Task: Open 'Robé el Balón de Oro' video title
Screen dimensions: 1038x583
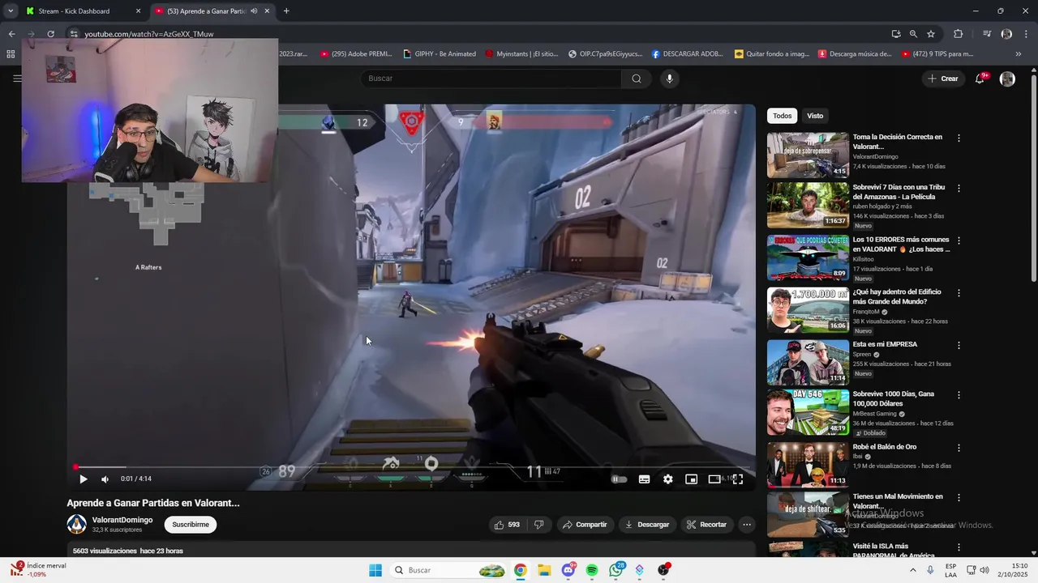Action: (x=885, y=447)
